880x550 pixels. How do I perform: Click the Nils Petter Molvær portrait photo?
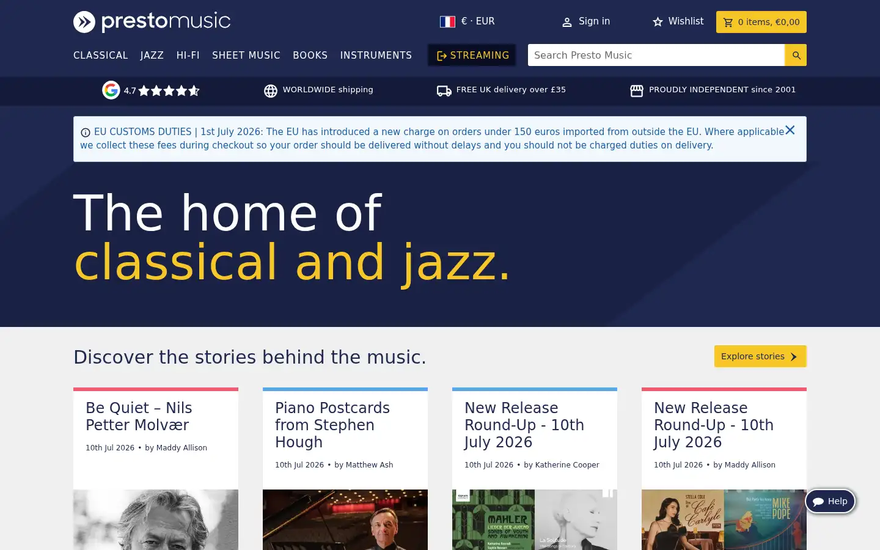pos(156,519)
